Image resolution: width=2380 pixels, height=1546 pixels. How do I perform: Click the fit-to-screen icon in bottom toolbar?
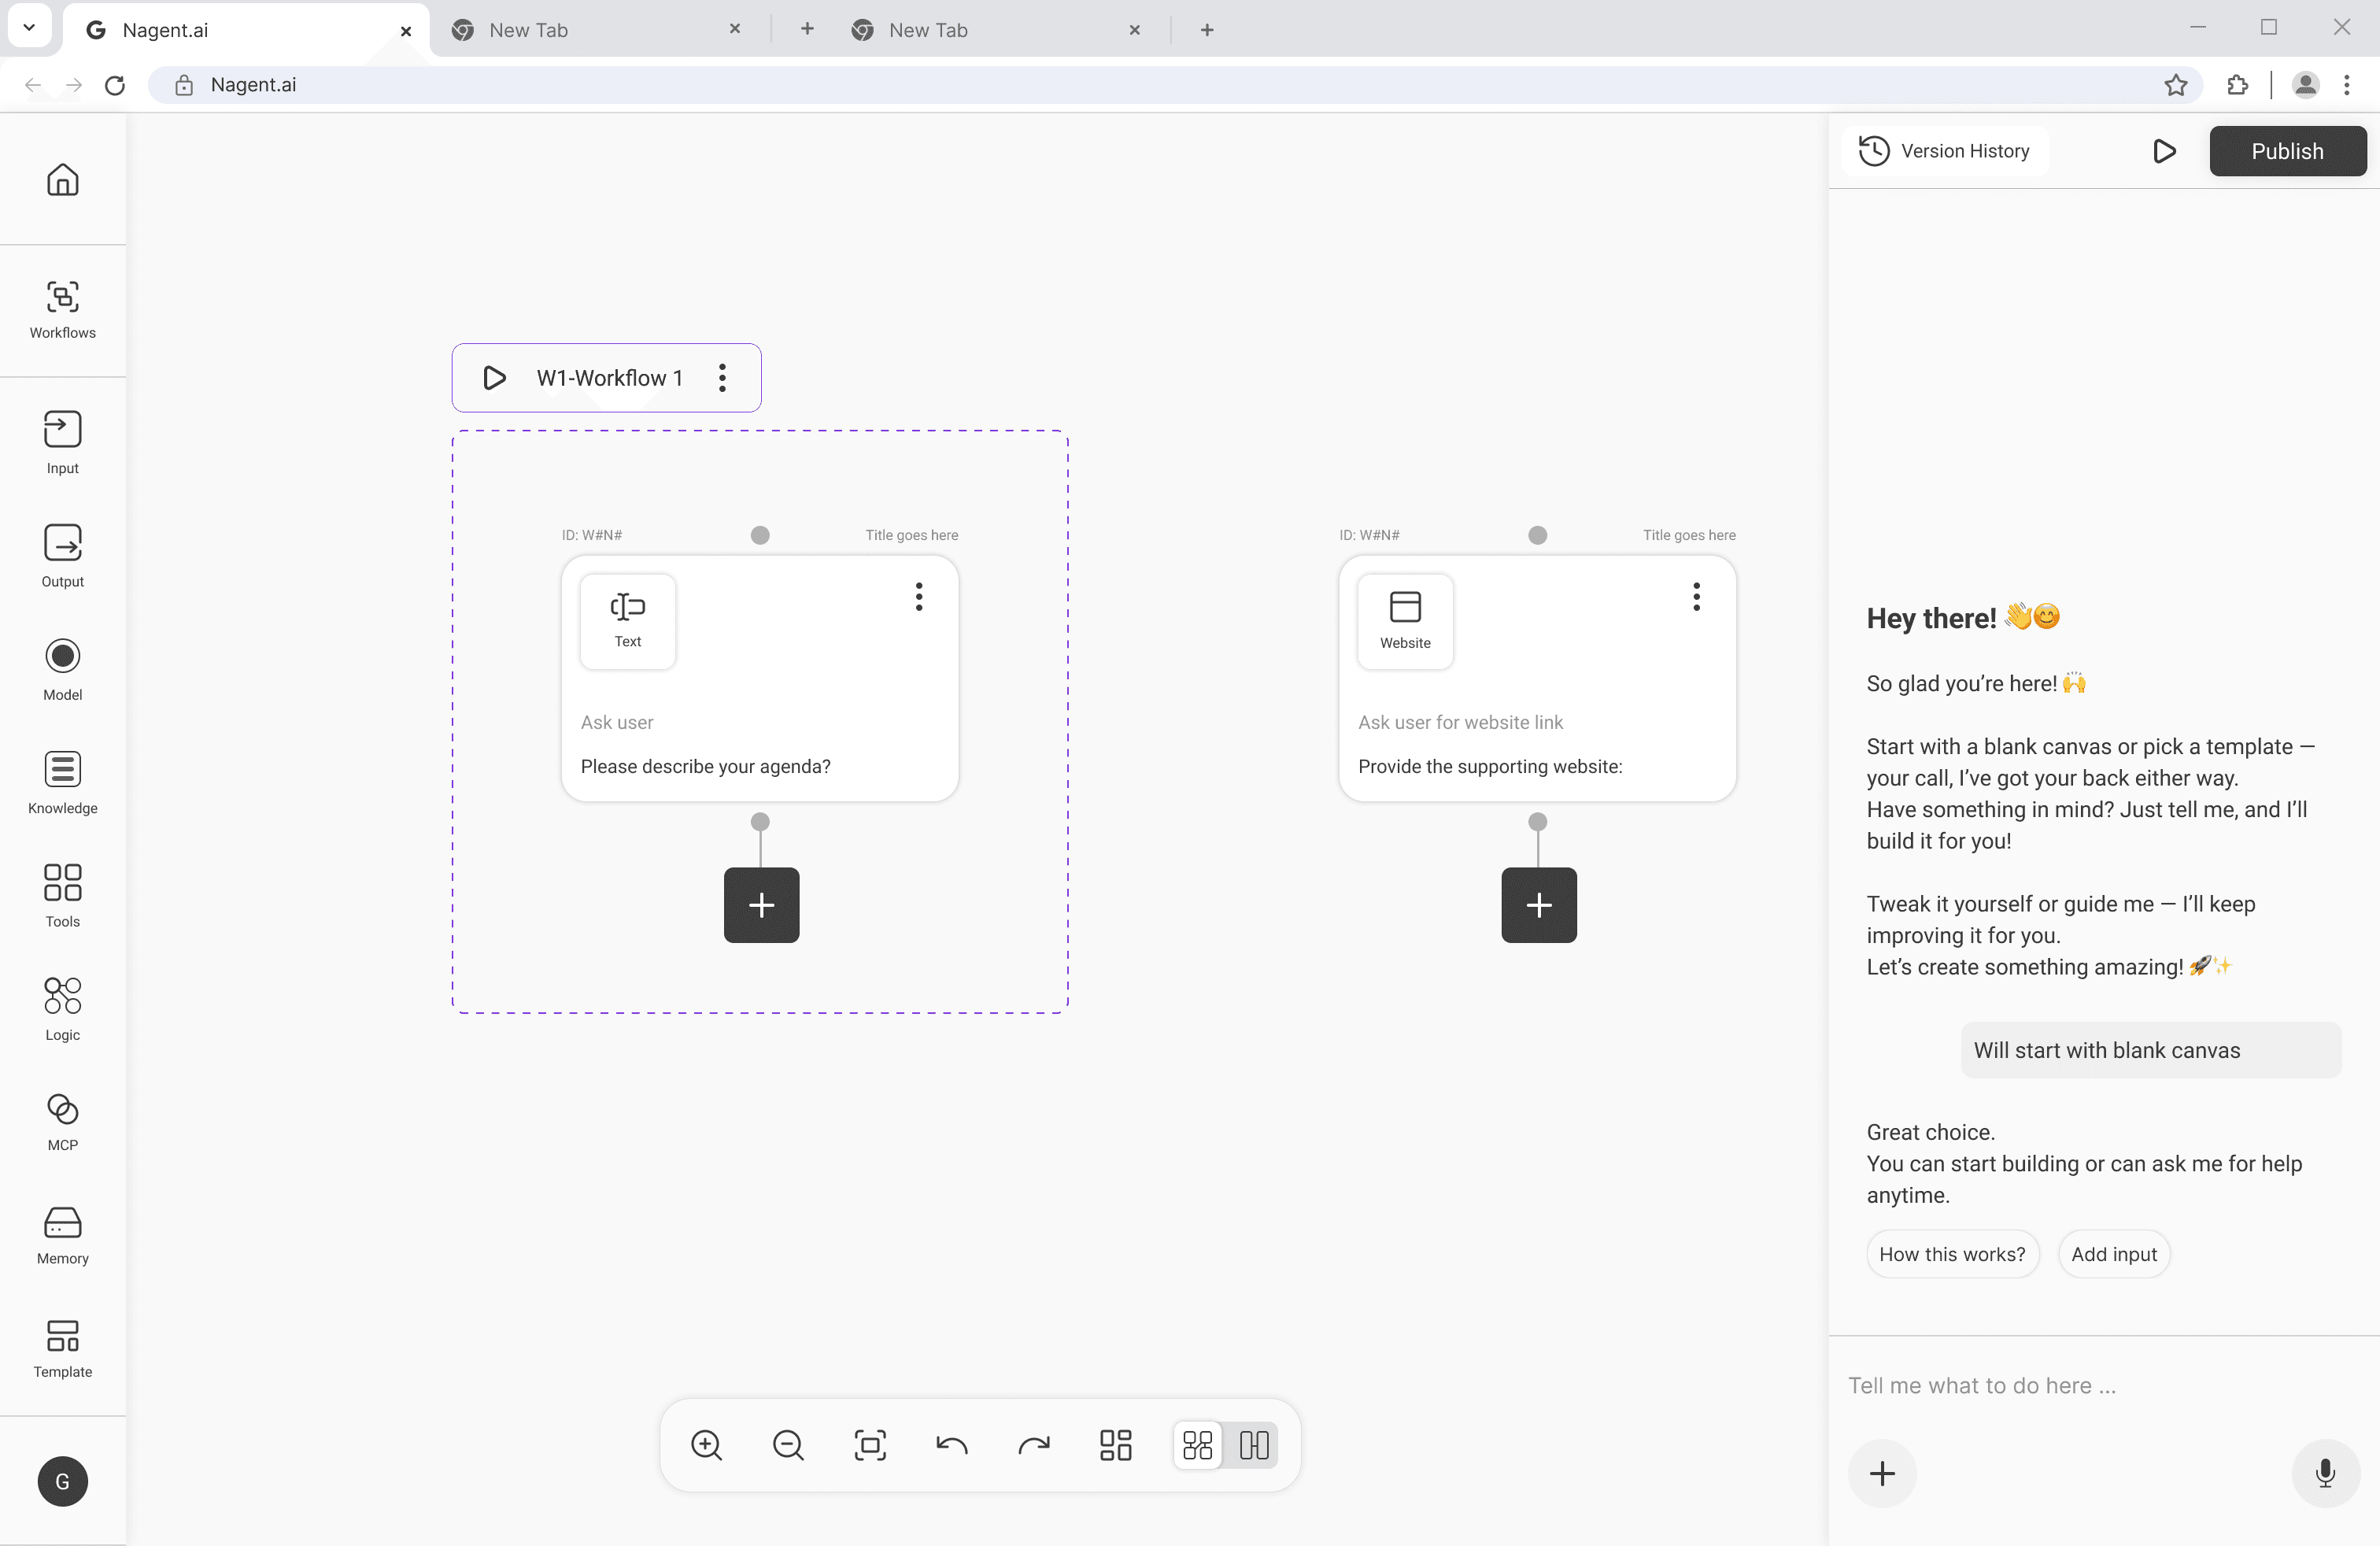click(870, 1445)
